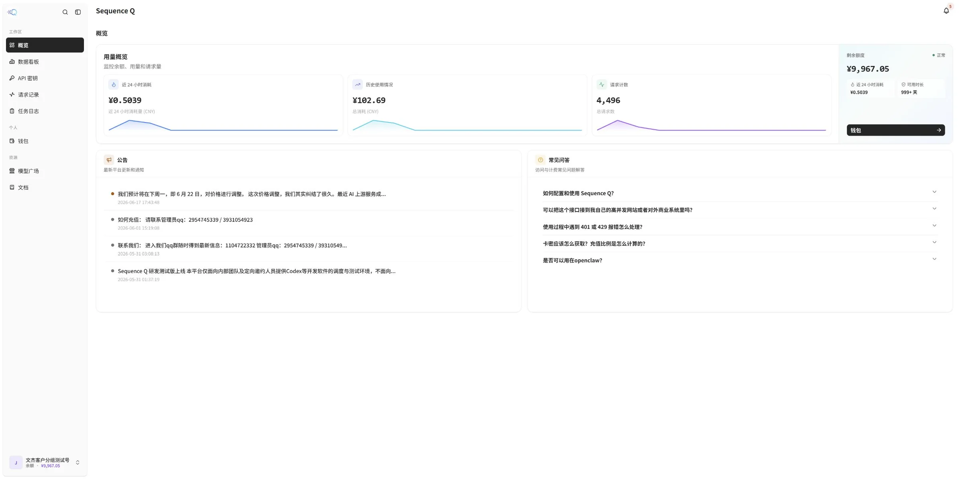
Task: Click the question icon next to 常见问答
Action: [x=540, y=160]
